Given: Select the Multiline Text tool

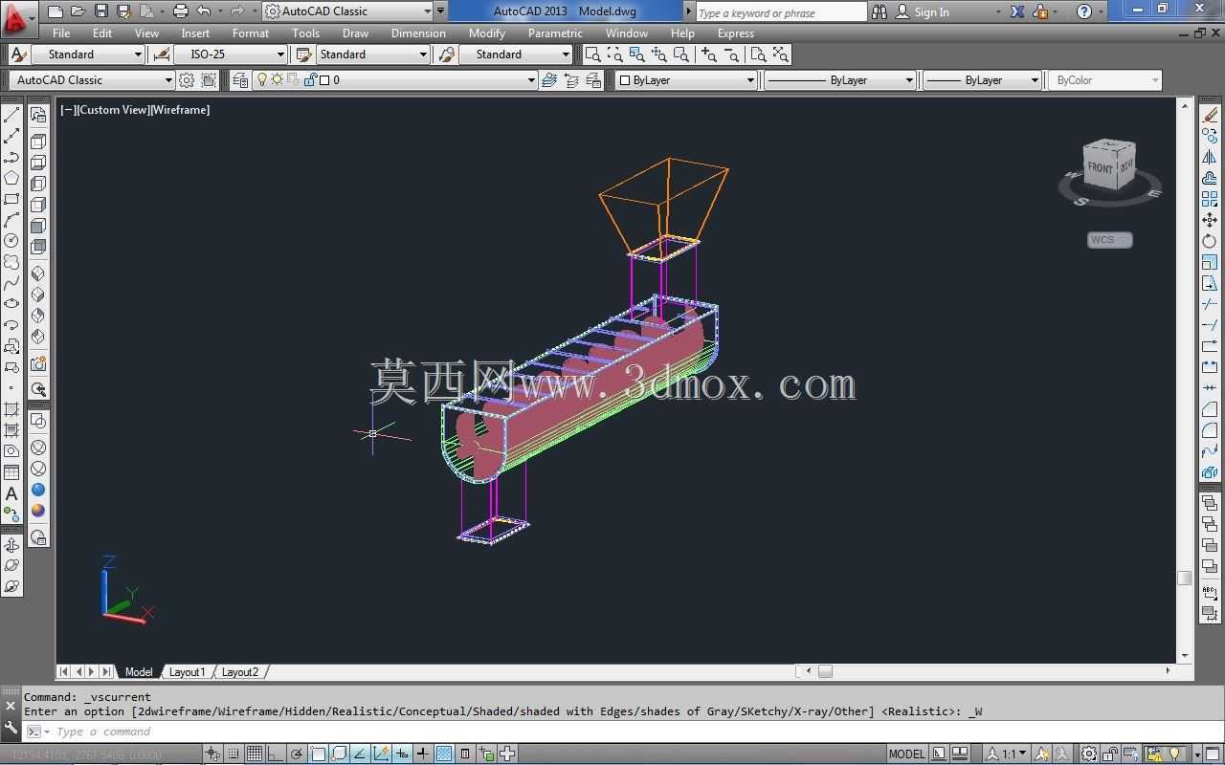Looking at the screenshot, I should pos(11,493).
